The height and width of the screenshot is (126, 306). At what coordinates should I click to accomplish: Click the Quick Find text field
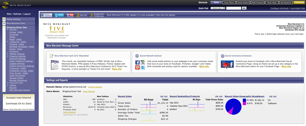pos(234,8)
